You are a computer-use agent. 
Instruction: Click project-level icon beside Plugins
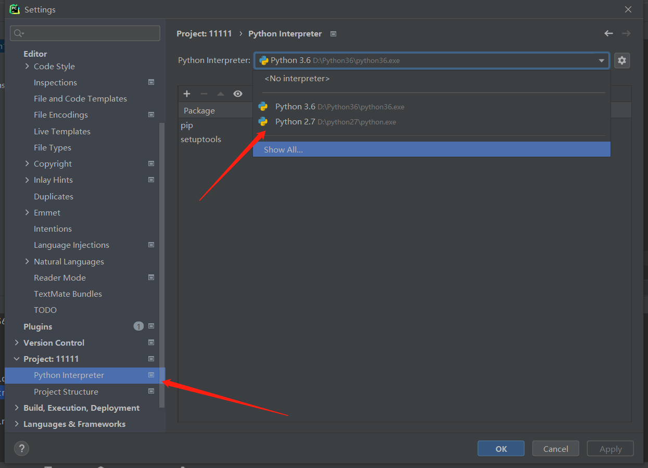(151, 326)
